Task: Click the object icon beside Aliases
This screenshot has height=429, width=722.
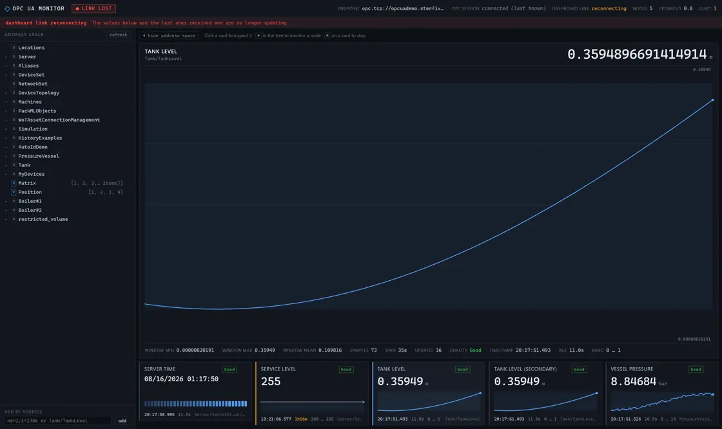Action: coord(14,65)
